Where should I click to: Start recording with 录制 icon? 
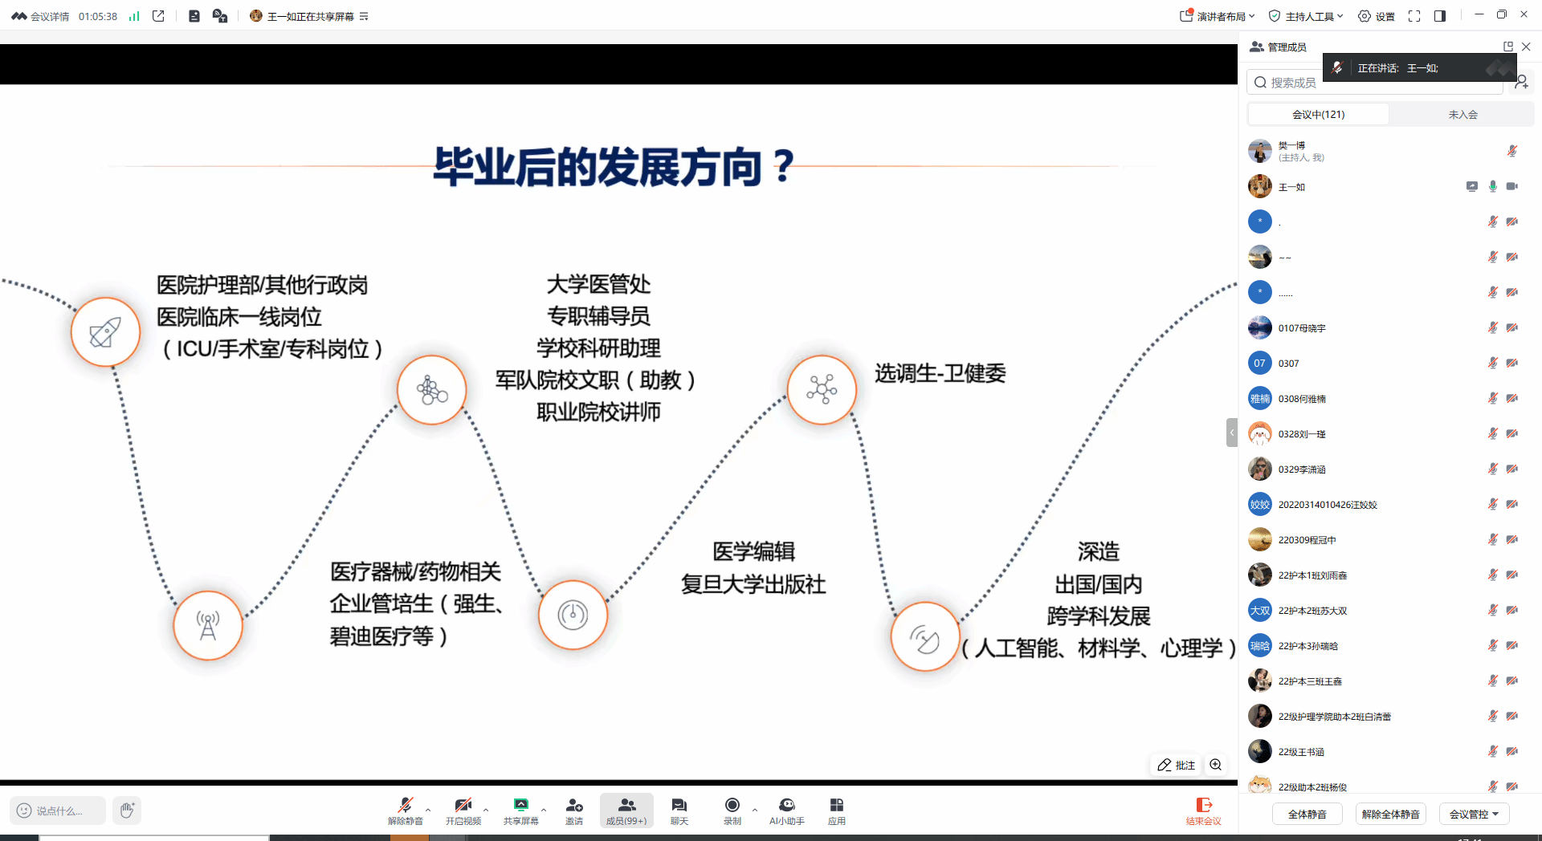tap(732, 810)
